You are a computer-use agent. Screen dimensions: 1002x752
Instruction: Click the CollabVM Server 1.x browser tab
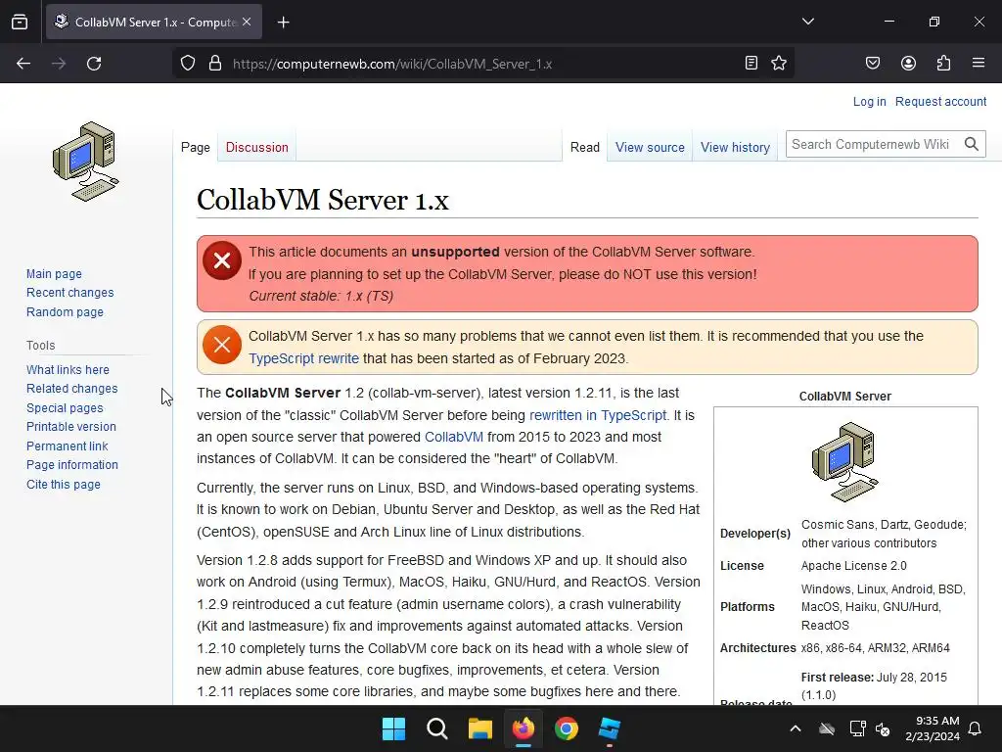pyautogui.click(x=154, y=22)
